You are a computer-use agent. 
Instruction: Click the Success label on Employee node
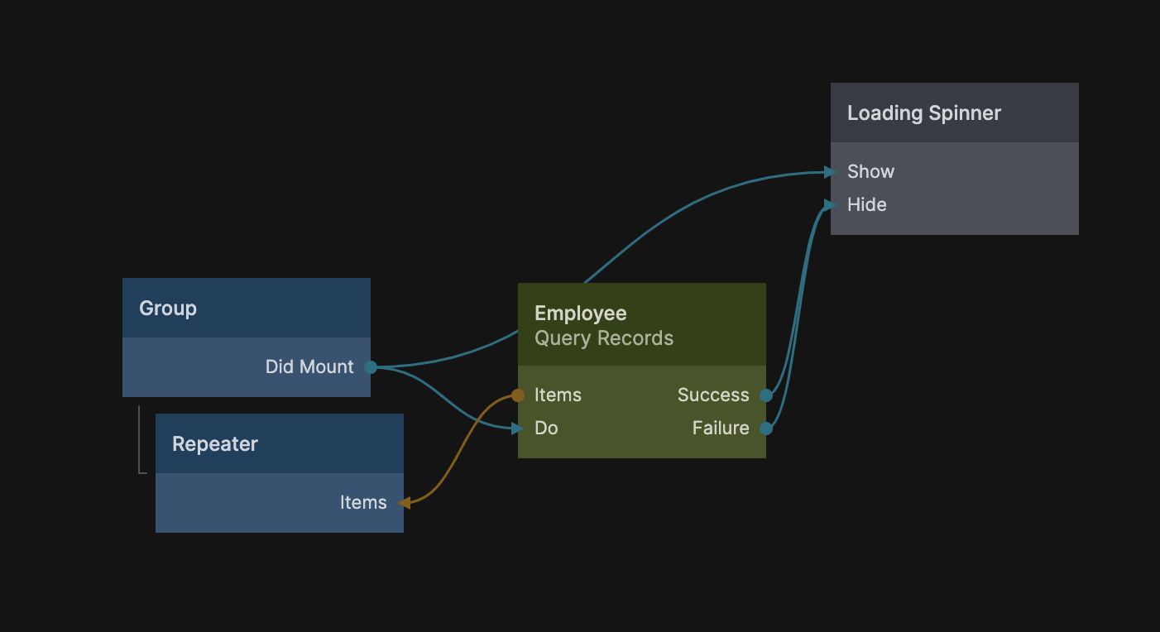(x=712, y=395)
